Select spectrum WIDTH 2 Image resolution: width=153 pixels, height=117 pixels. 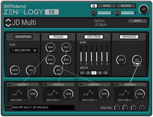click(x=88, y=73)
